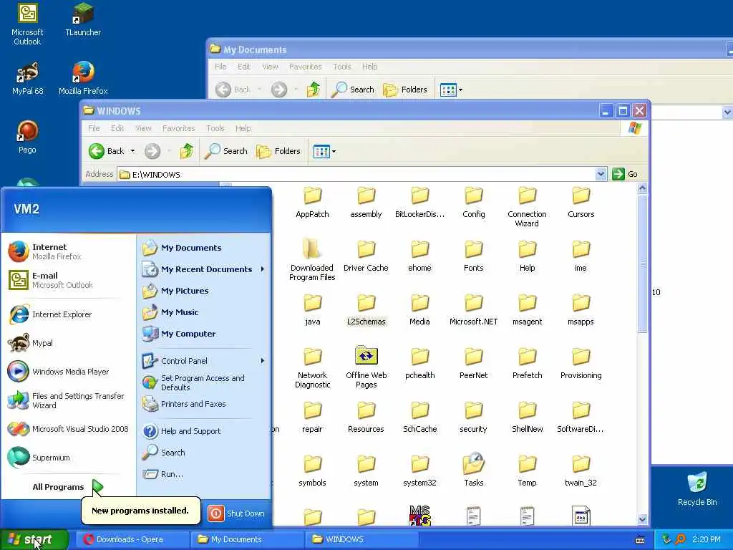Switch to Downloads - Opera taskbar item

132,540
